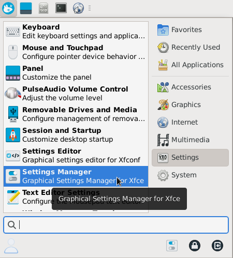This screenshot has height=258, width=233.
Task: Show All Applications category
Action: (190, 65)
